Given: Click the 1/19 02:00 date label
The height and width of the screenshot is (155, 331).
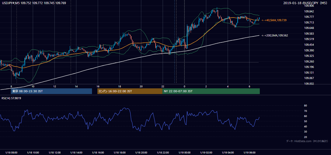Looking at the screenshot, I should coord(206,153).
